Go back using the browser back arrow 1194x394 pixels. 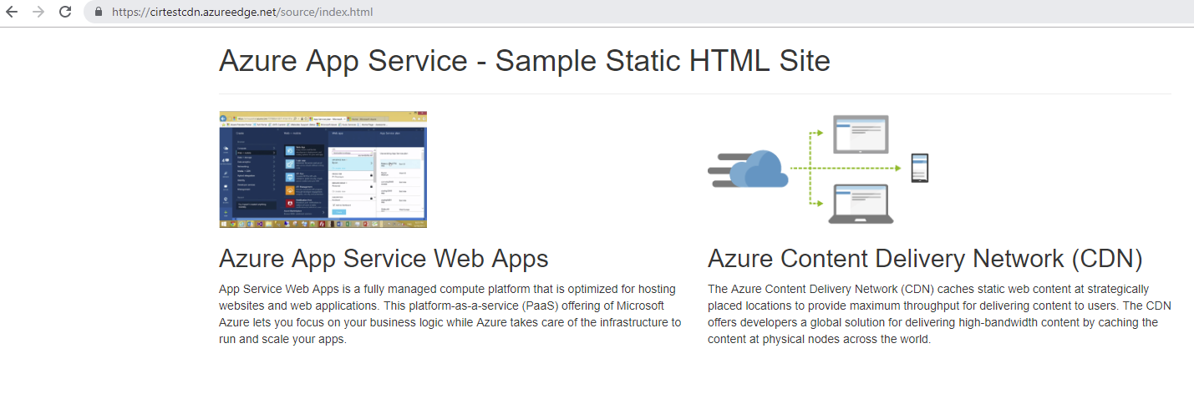(12, 12)
